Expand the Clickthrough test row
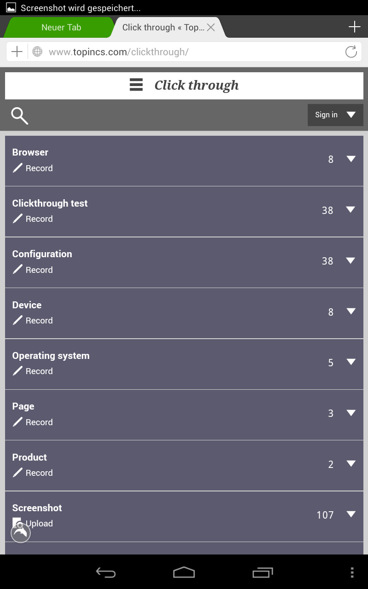The width and height of the screenshot is (368, 589). pos(351,210)
